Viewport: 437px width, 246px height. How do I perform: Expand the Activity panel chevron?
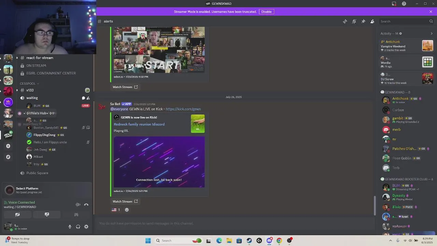pos(432,33)
